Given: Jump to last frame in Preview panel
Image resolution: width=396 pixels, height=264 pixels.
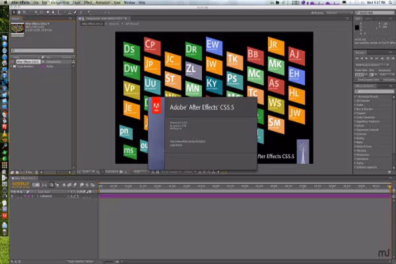Looking at the screenshot, I should pyautogui.click(x=377, y=58).
